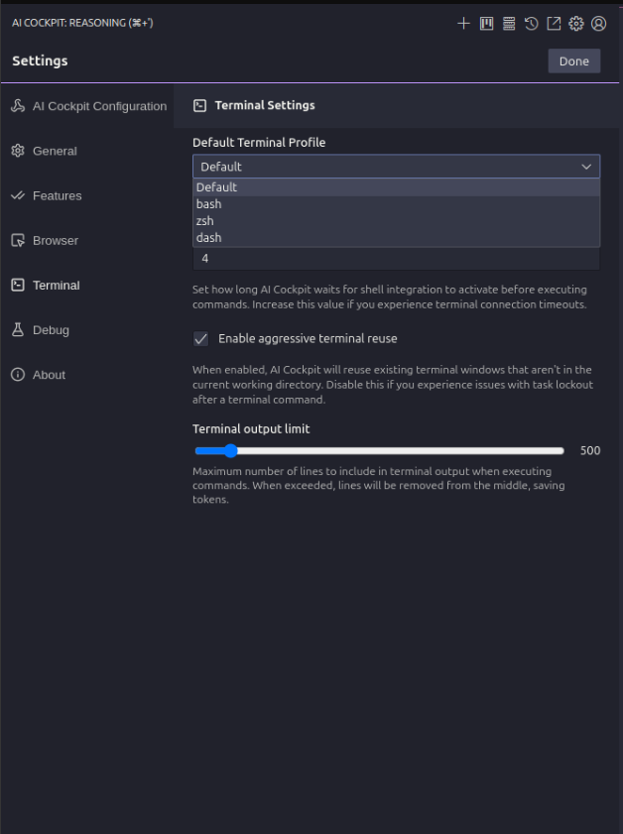
Task: Click the shell integration timeout input field
Action: [396, 259]
